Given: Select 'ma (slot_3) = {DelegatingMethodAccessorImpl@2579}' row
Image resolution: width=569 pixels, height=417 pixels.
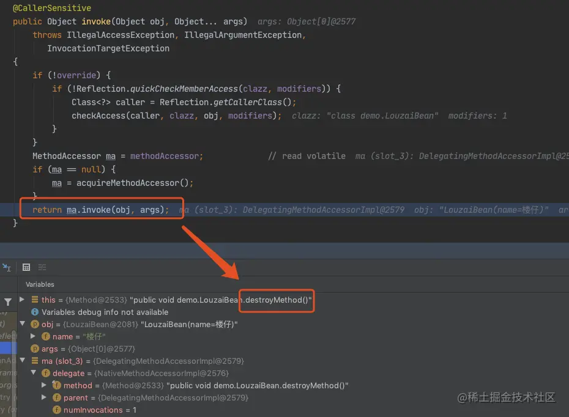Looking at the screenshot, I should [293, 361].
